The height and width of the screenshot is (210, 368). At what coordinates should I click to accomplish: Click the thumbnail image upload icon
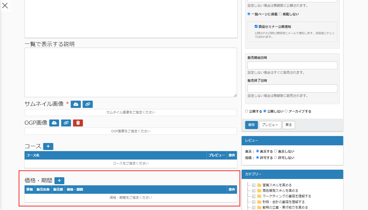click(76, 104)
